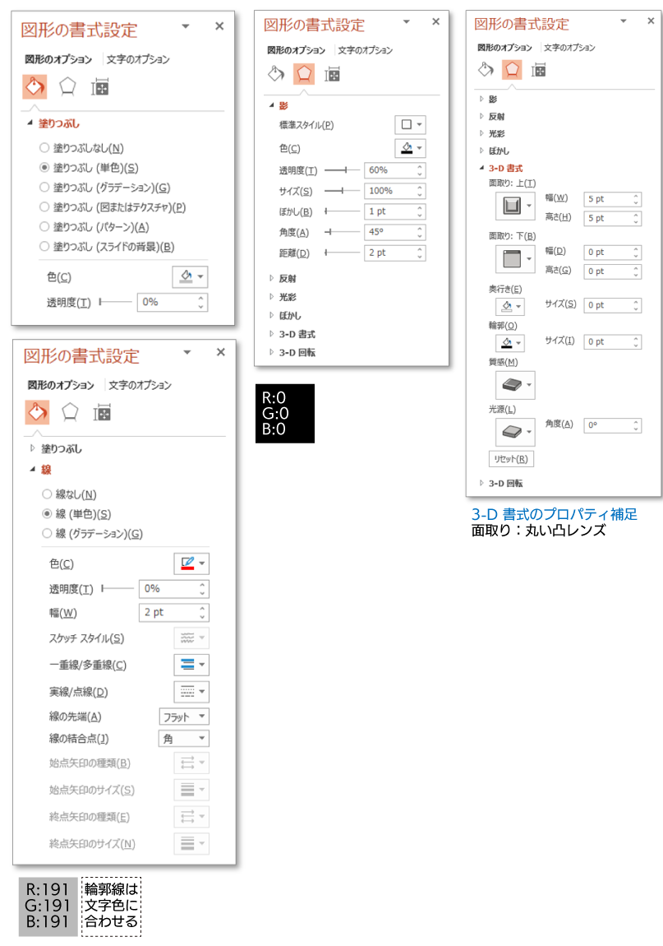Screen dimensions: 663x946
Task: Select Fill & Line bucket icon in 3-D format pane
Action: click(x=486, y=70)
